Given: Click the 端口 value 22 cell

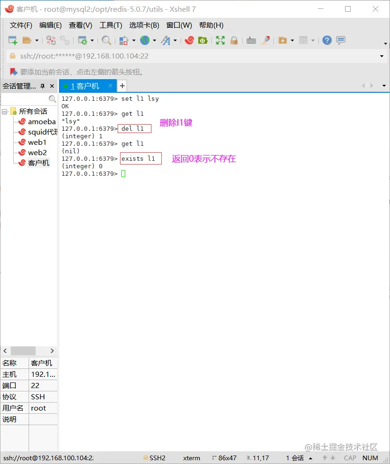Looking at the screenshot, I should [43, 386].
